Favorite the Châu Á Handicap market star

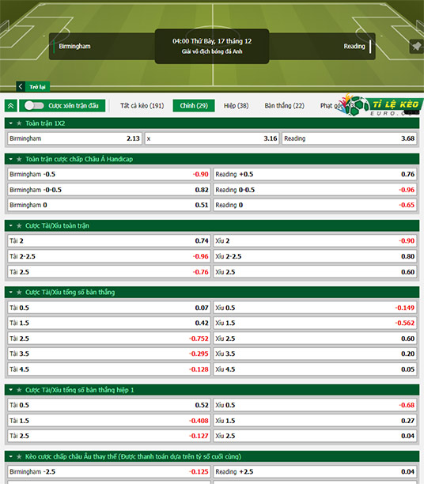click(x=19, y=159)
